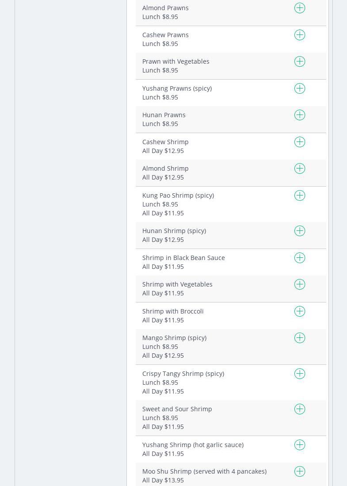Add Shrimp with Broccoli plus icon
Screen dimensions: 347x486
(300, 311)
